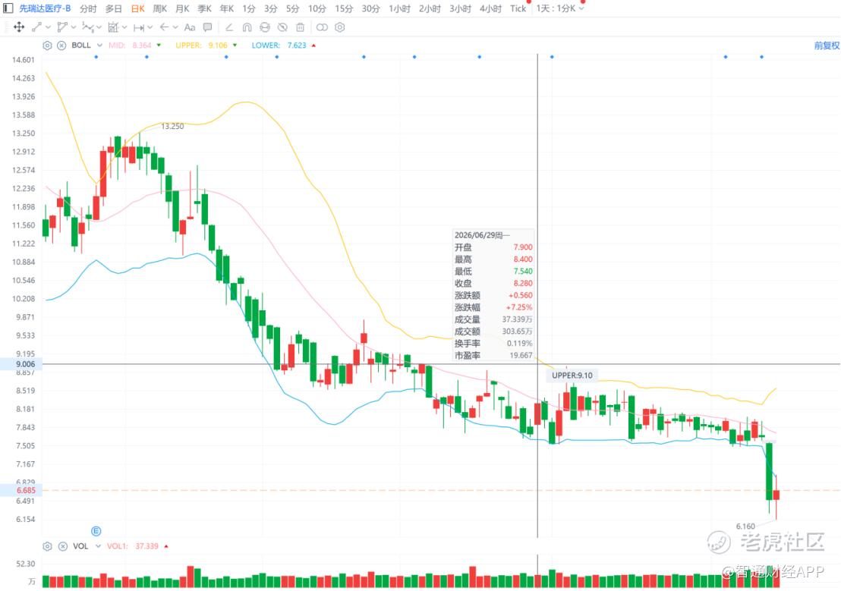Switch to 多日 chart tab
Screen dimensions: 841x591
pos(113,8)
